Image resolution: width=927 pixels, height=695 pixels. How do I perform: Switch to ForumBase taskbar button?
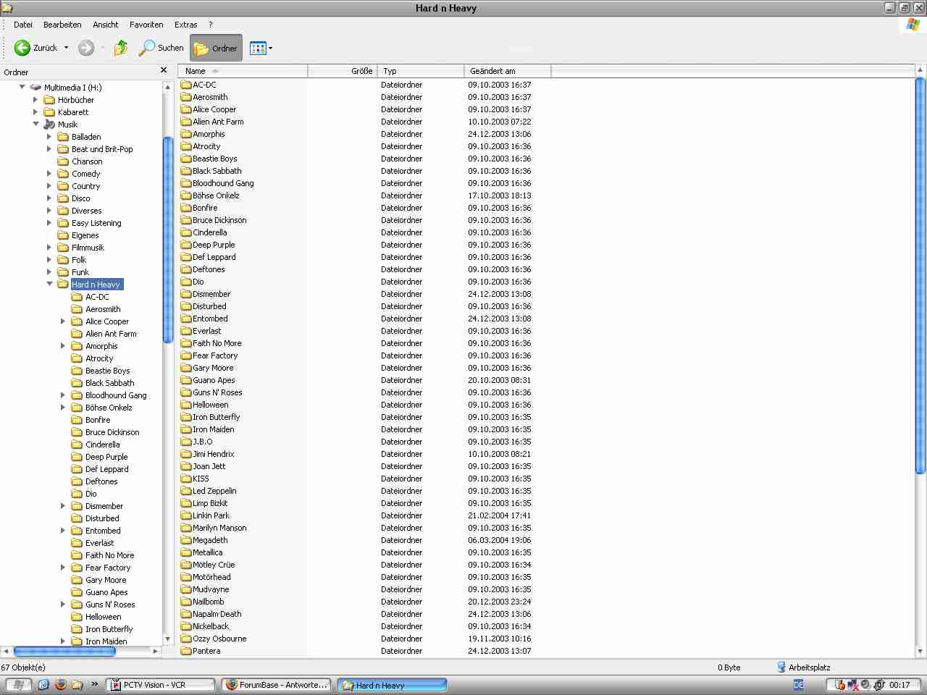(277, 685)
